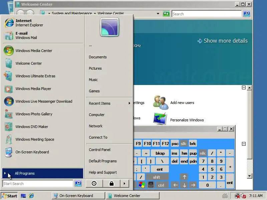The height and width of the screenshot is (200, 267).
Task: Click Show Desktop quick launch icon
Action: (x=23, y=196)
